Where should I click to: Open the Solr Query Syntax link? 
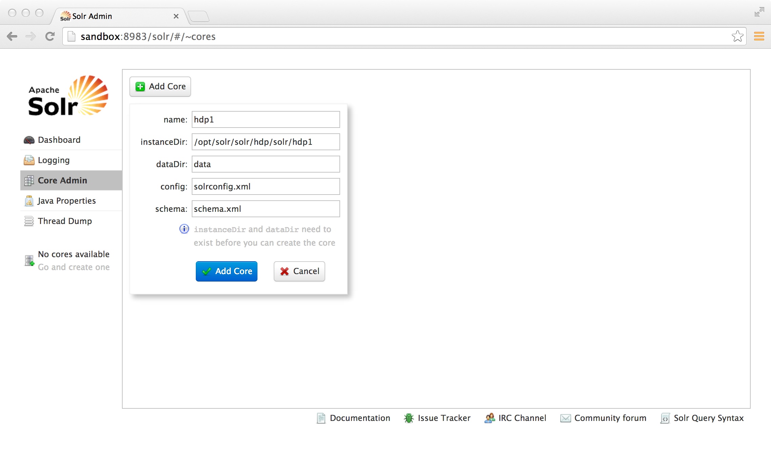point(708,418)
